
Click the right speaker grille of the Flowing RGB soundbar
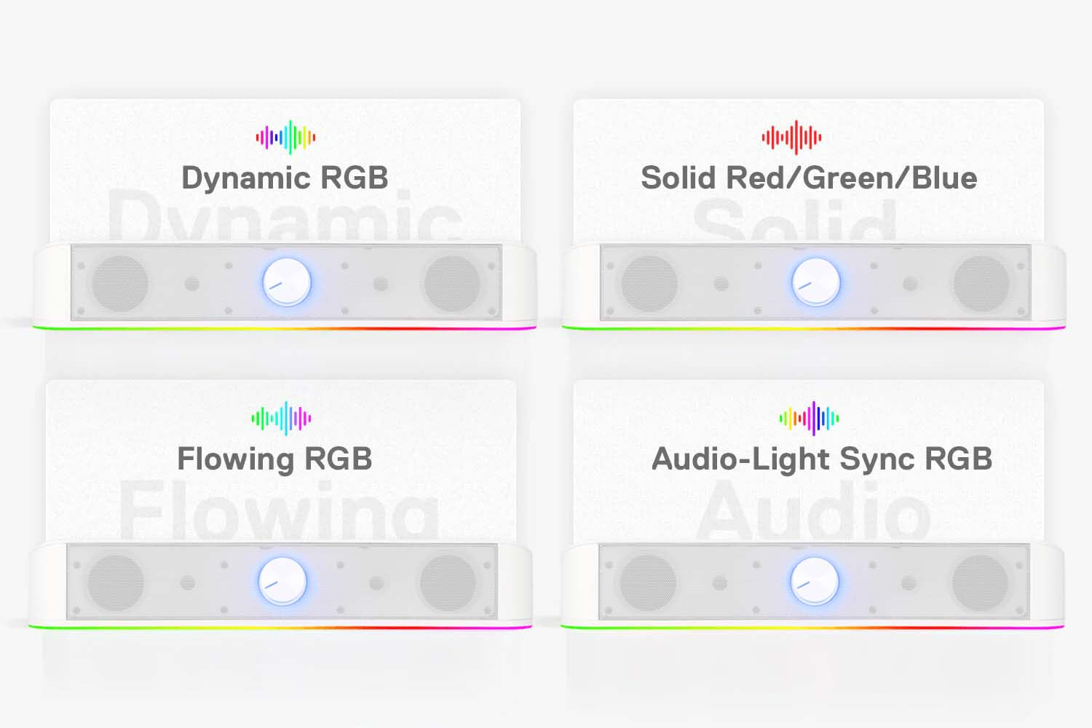(448, 582)
